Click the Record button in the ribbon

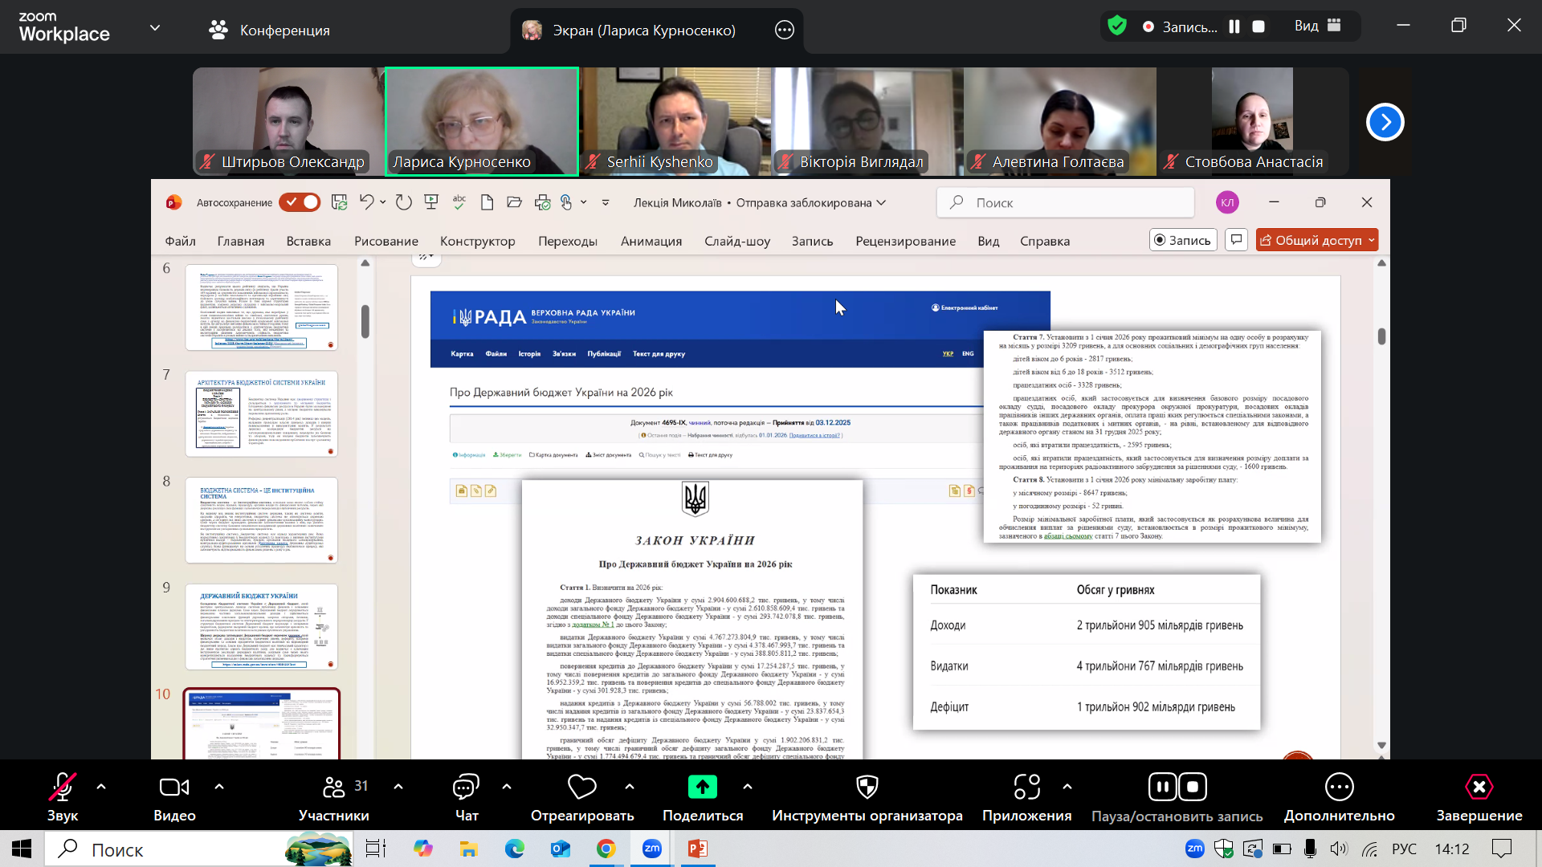(1183, 240)
